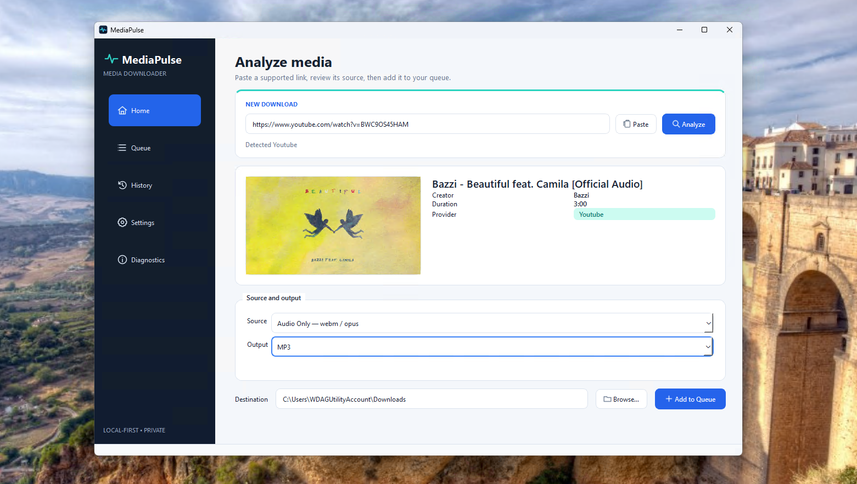This screenshot has width=857, height=484.
Task: Click the Detected Youtube status text
Action: (x=271, y=145)
